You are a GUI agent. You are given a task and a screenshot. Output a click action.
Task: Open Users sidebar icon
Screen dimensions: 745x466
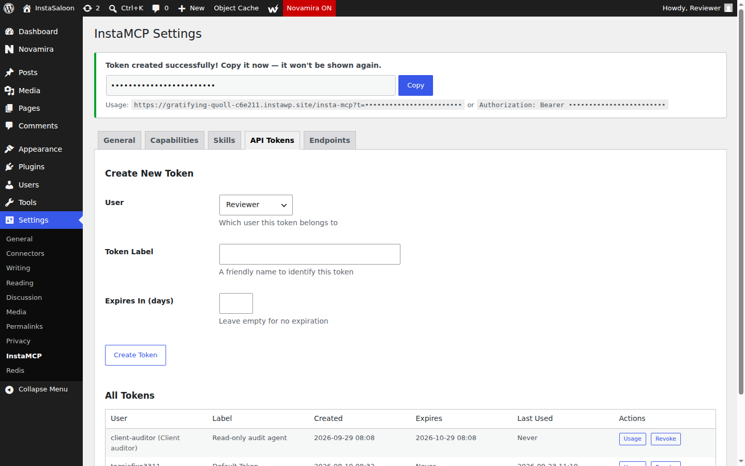(9, 185)
